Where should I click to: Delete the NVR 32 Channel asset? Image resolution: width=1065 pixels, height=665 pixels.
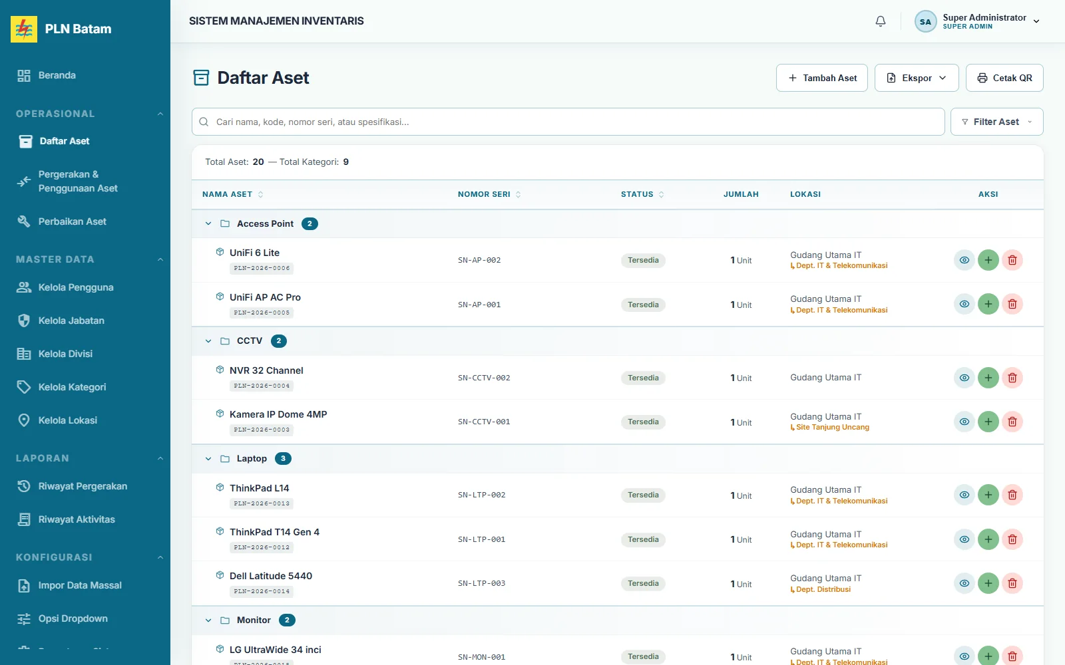(1012, 378)
